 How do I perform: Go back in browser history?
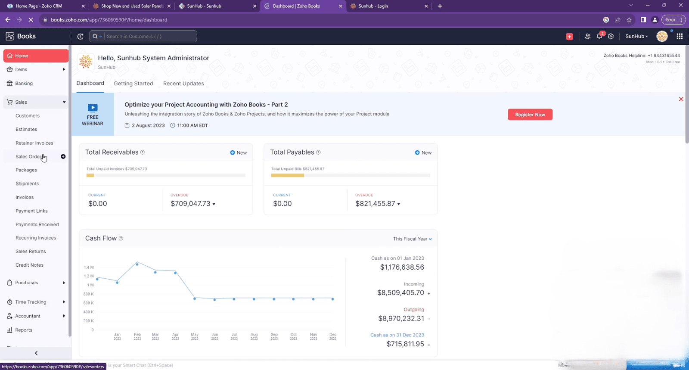coord(8,20)
